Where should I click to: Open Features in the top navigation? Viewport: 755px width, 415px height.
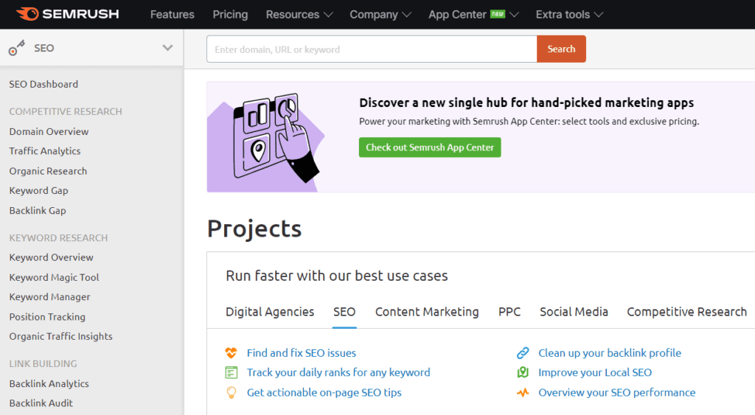[173, 15]
